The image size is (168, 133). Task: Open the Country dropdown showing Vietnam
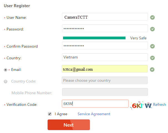pos(105,57)
